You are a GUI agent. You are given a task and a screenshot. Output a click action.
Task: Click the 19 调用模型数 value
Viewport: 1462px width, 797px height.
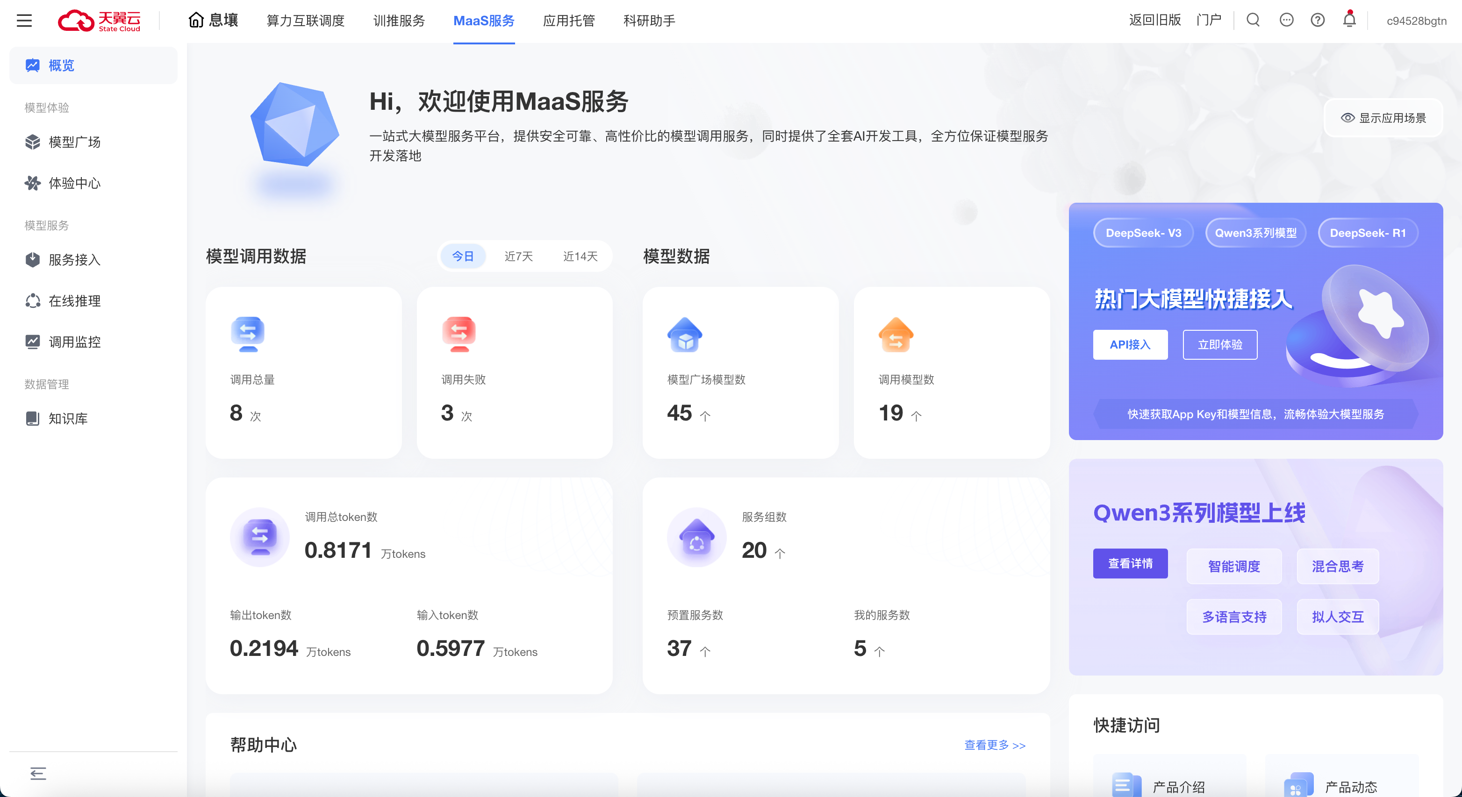pyautogui.click(x=890, y=413)
